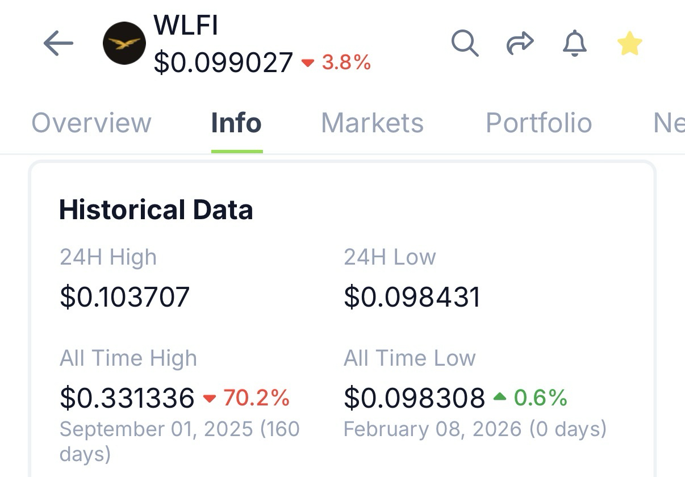Tap the current price $0.099027

coord(223,62)
